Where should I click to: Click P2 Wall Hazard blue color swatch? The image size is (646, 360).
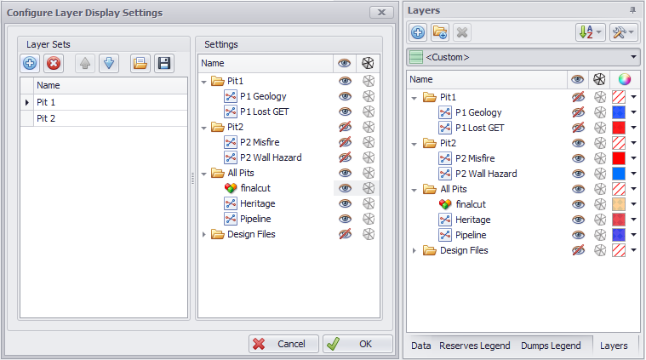pos(619,174)
